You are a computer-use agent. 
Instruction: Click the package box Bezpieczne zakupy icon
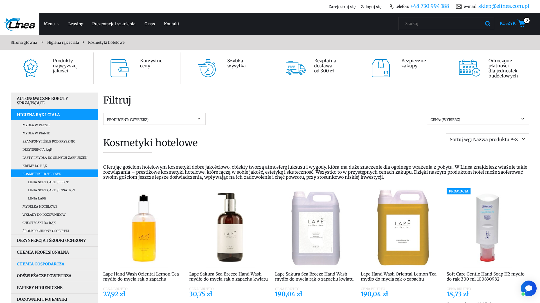click(x=381, y=68)
